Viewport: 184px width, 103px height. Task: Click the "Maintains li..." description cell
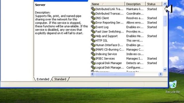pyautogui.click(x=135, y=9)
